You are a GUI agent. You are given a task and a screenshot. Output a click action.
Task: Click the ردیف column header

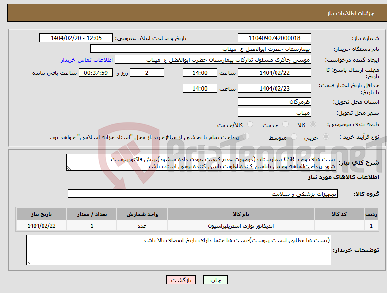click(371, 214)
